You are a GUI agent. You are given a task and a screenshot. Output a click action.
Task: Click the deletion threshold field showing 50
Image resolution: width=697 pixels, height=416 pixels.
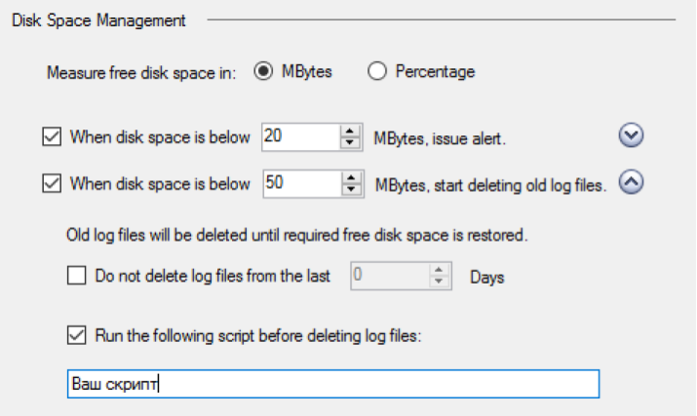297,183
